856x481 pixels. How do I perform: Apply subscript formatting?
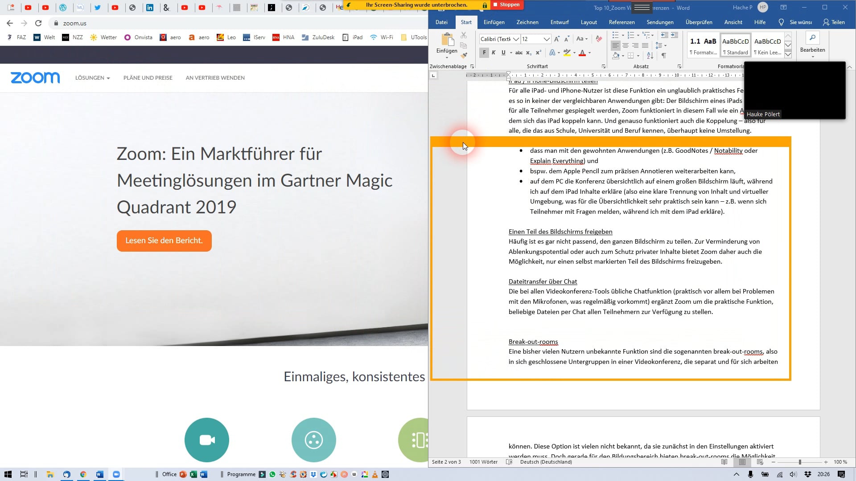point(528,53)
